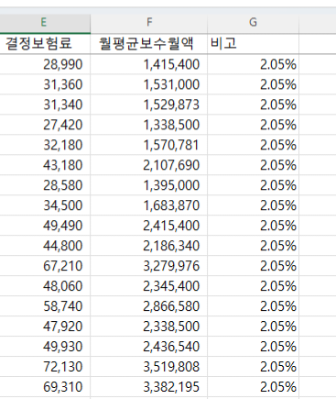Viewport: 336px width, 399px height.
Task: Click the cell with value 1,338,500
Action: [149, 125]
